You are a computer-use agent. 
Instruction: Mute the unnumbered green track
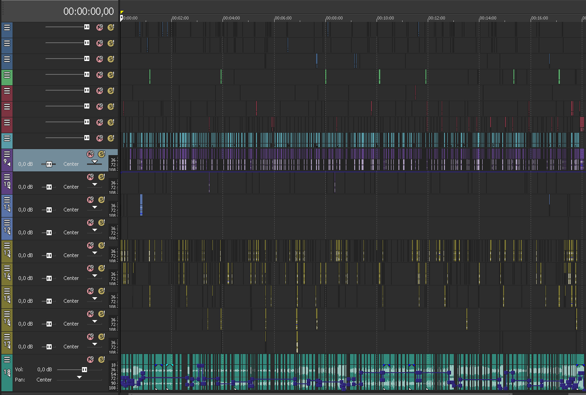coord(100,75)
